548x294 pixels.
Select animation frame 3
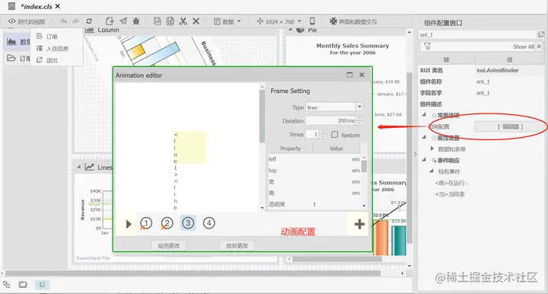coord(188,223)
